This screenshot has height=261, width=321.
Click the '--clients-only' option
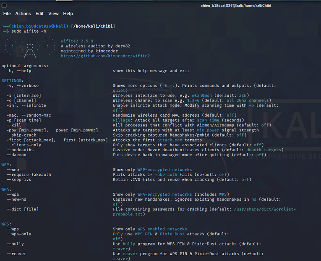coord(24,145)
